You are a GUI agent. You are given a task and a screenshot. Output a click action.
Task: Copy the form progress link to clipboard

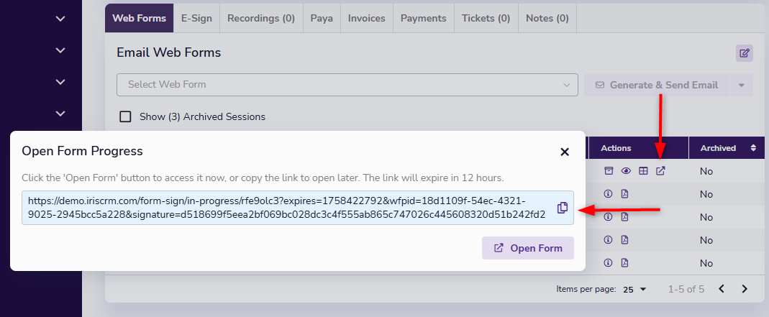563,208
